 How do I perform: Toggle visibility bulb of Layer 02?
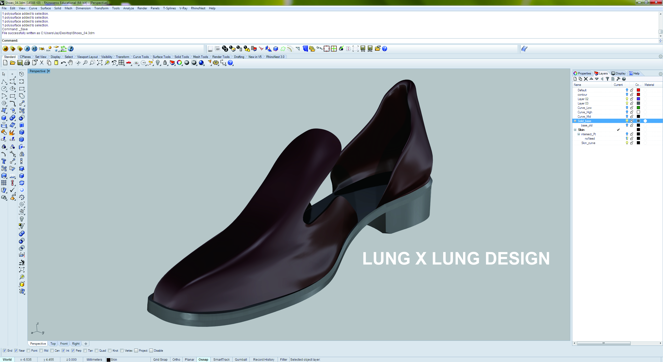[x=627, y=99]
